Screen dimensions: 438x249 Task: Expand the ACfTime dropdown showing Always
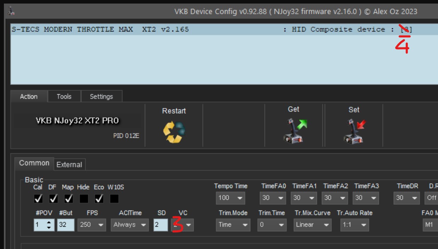pyautogui.click(x=129, y=225)
